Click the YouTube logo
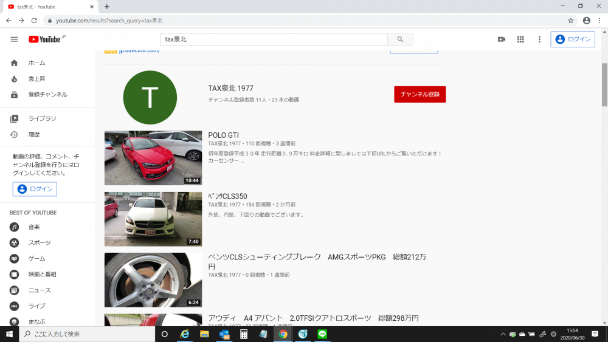608x342 pixels. click(x=46, y=39)
